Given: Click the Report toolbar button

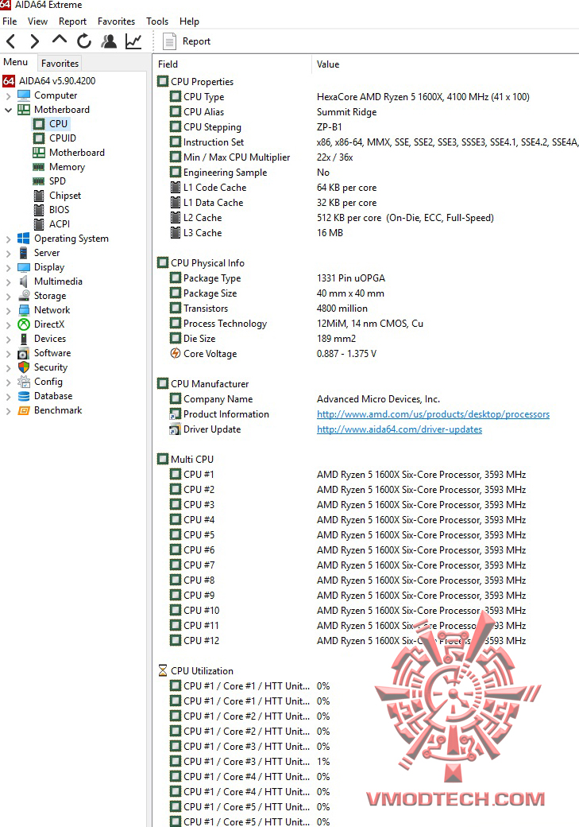Looking at the screenshot, I should (x=187, y=41).
